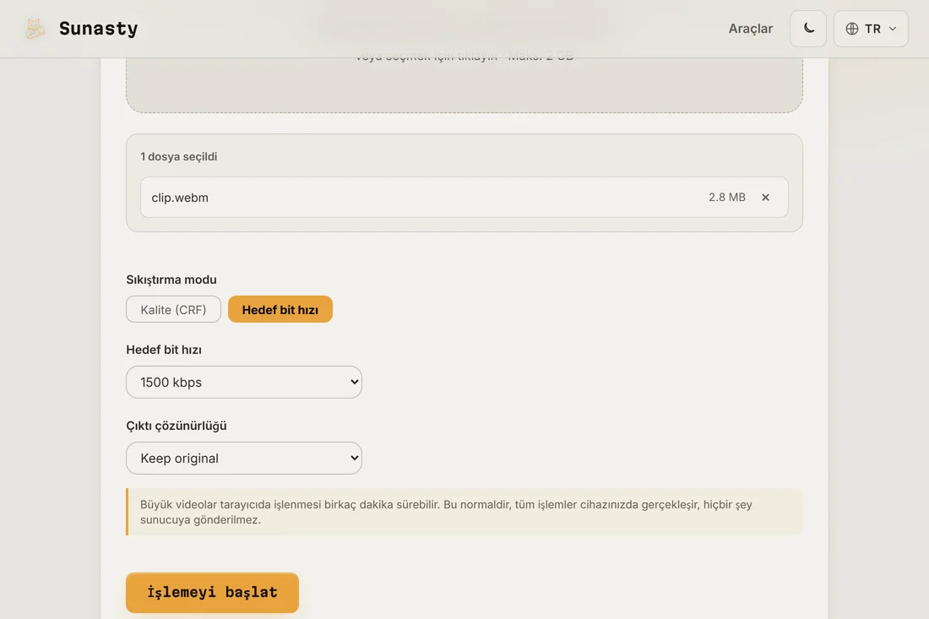Click the İşlemeyi başlat button
The image size is (929, 619).
pyautogui.click(x=212, y=592)
